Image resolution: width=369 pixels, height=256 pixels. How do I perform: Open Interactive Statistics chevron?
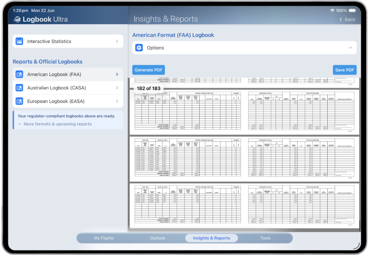[117, 41]
